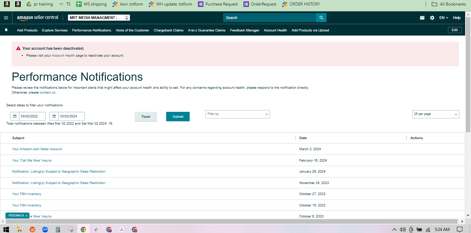Open the November 24 Geographic Sales Restriction notification
471x233 pixels.
coord(59,183)
